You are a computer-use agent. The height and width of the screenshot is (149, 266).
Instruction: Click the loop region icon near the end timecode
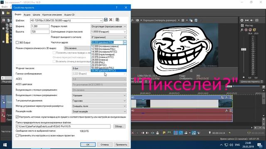pyautogui.click(x=249, y=133)
